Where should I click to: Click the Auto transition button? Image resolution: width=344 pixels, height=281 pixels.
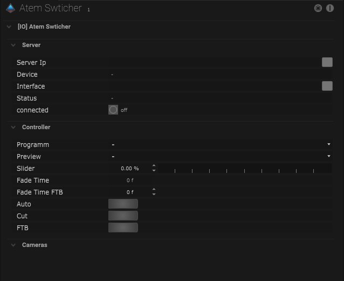[x=123, y=204]
